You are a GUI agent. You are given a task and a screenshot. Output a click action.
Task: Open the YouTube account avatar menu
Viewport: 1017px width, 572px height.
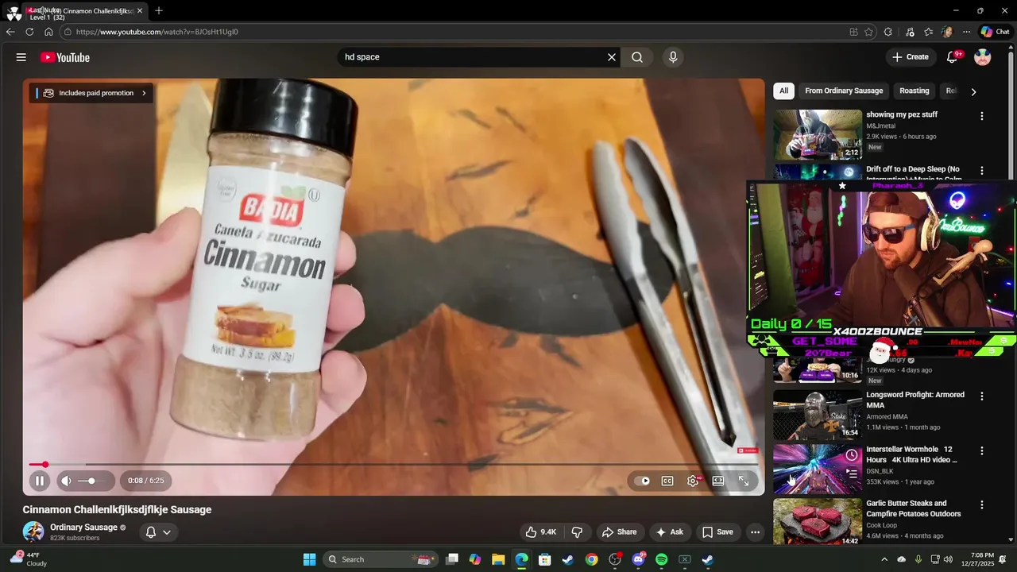983,57
